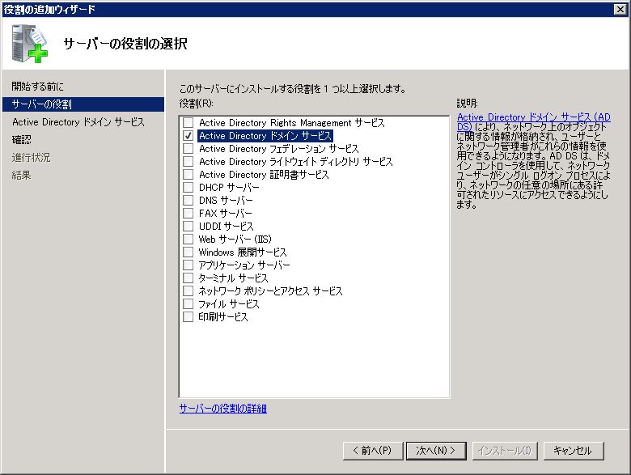Screen dimensions: 631x475
Task: Click the サーバーの役割の選択 heading
Action: coord(125,44)
